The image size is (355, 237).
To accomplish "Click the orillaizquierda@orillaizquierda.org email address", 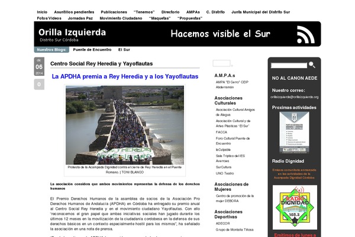I will coord(294,97).
